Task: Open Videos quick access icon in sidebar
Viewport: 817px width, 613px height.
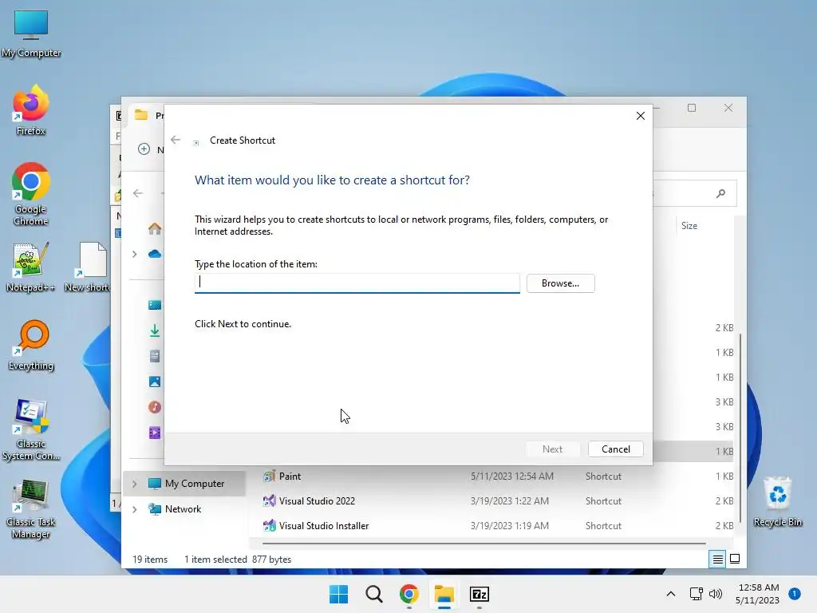Action: pyautogui.click(x=155, y=433)
